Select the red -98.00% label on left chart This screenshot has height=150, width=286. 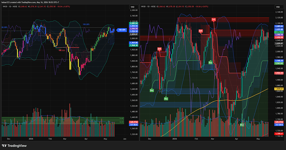pyautogui.click(x=62, y=51)
